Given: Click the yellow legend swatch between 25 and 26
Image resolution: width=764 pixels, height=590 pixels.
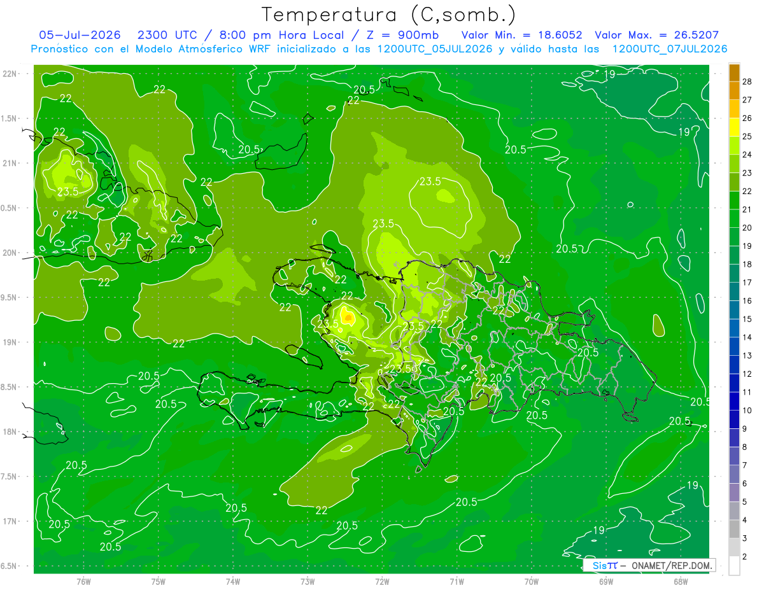Looking at the screenshot, I should click(x=734, y=127).
